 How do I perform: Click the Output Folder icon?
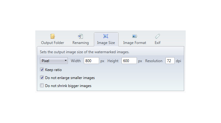coord(52,36)
